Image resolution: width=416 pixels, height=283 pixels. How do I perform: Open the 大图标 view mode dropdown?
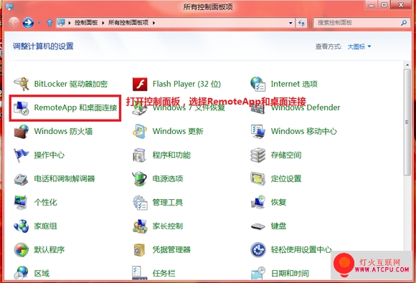point(359,47)
